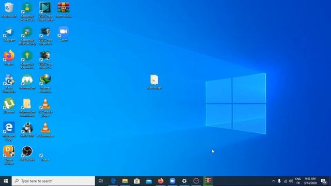Switch to Firefox on the taskbar
Image resolution: width=331 pixels, height=186 pixels.
point(161,181)
